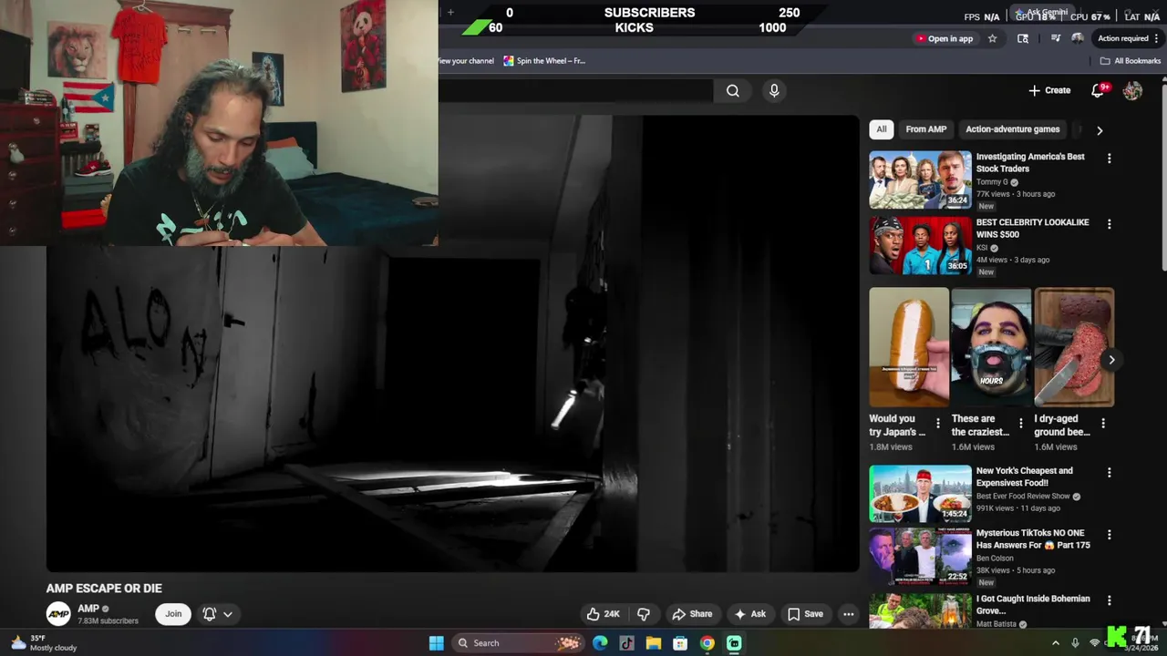This screenshot has height=656, width=1167.
Task: Open the AMP channel name link
Action: [88, 609]
